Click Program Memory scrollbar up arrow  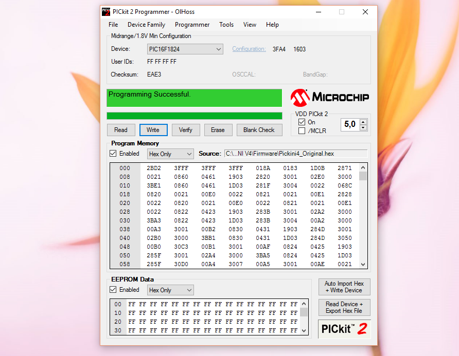(363, 167)
